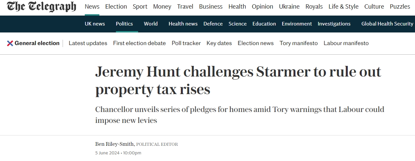This screenshot has width=415, height=161.
Task: Click The Telegraph logo
Action: [41, 7]
